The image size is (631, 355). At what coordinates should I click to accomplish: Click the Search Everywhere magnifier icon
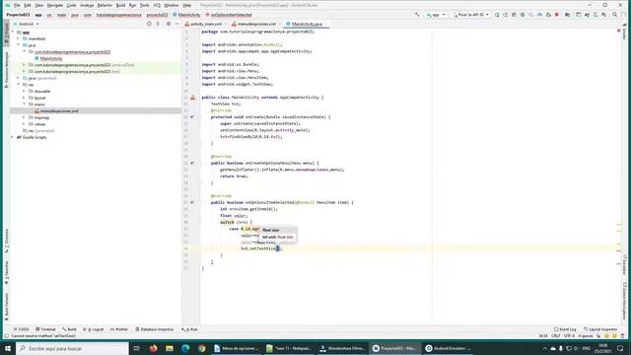pos(615,15)
